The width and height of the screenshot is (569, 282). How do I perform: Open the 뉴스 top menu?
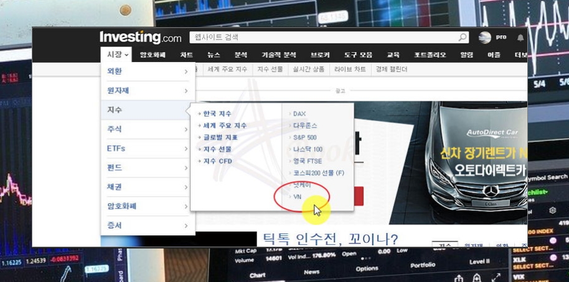coord(214,55)
